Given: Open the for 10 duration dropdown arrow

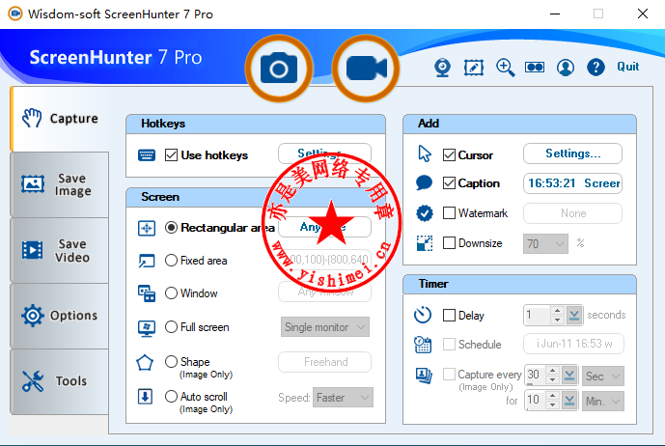Looking at the screenshot, I should tap(569, 401).
